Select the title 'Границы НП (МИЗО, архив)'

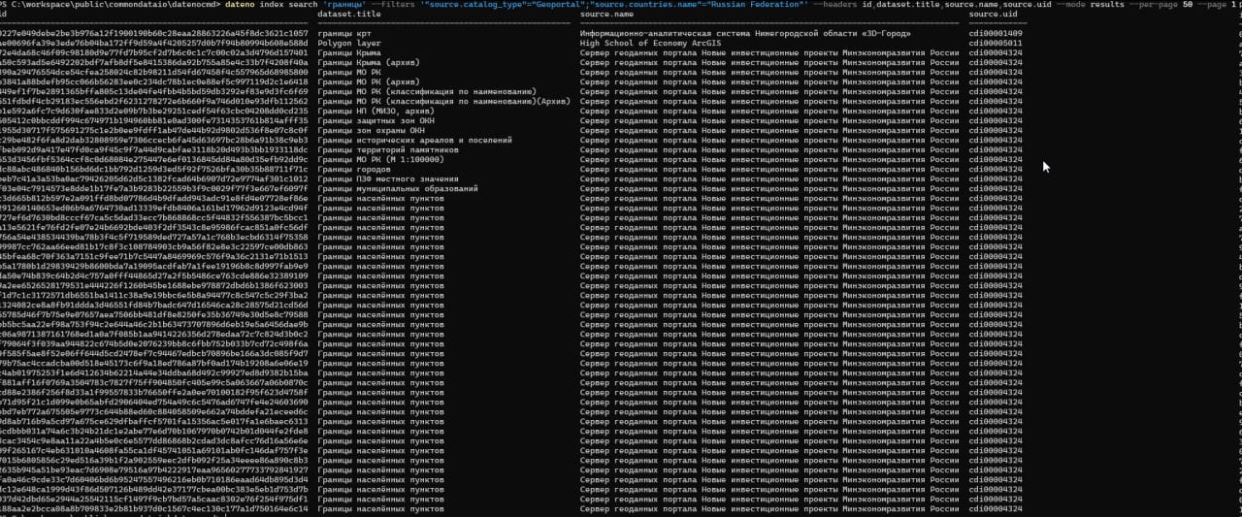[376, 112]
